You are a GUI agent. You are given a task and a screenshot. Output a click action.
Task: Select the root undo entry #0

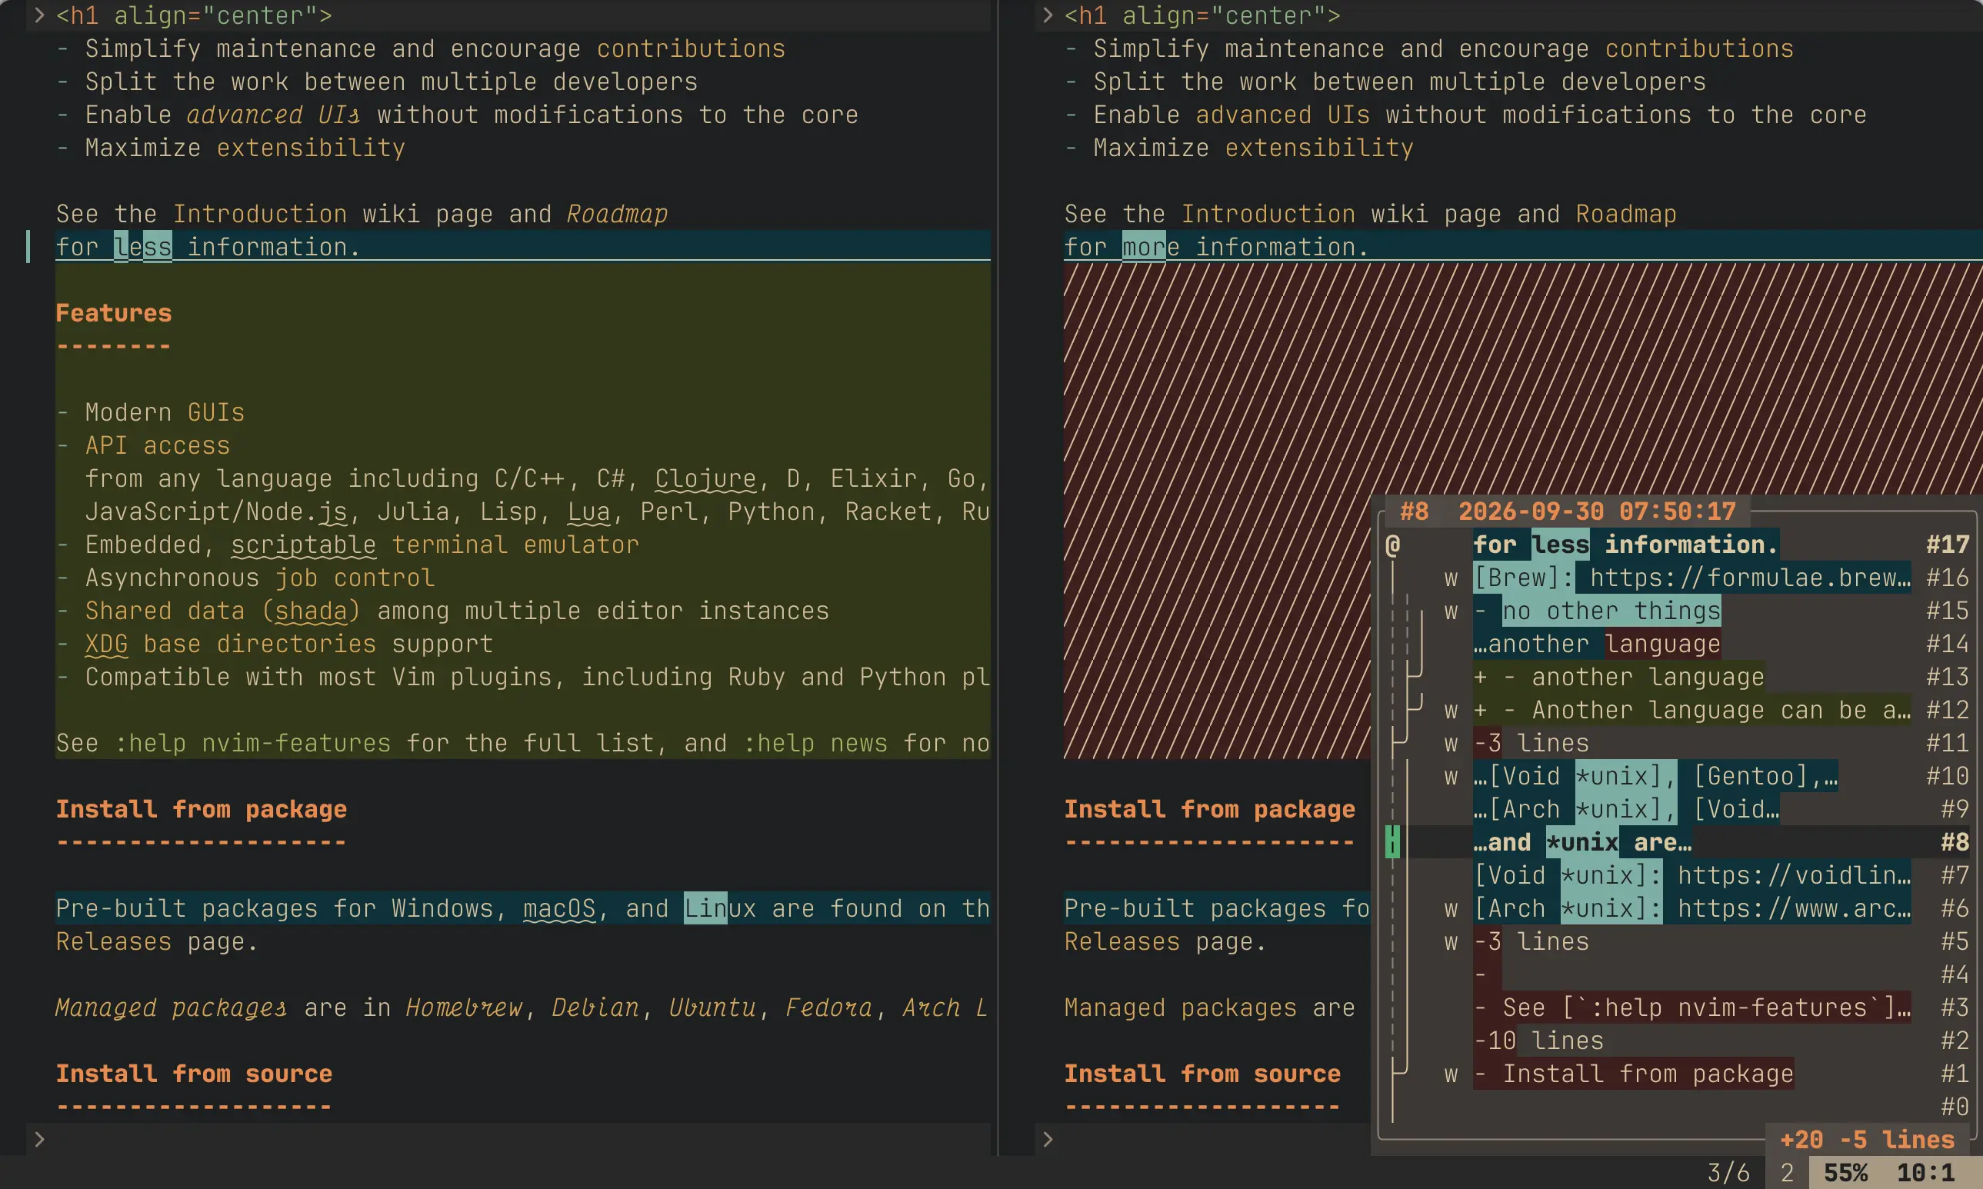[x=1676, y=1107]
